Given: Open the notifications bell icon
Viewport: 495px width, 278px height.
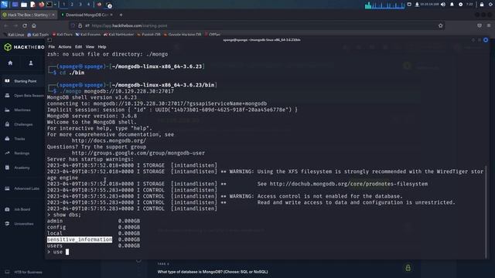Looking at the screenshot, I should [x=452, y=5].
